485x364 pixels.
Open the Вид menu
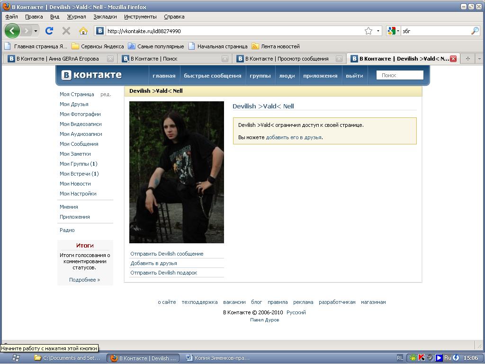point(55,17)
